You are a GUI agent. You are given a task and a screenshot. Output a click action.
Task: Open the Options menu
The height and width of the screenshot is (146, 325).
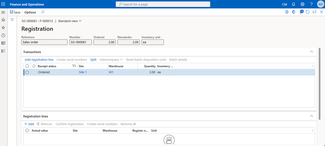(x=30, y=12)
